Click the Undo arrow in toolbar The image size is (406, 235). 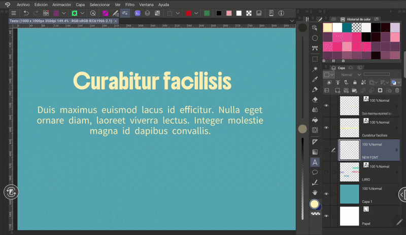click(26, 13)
